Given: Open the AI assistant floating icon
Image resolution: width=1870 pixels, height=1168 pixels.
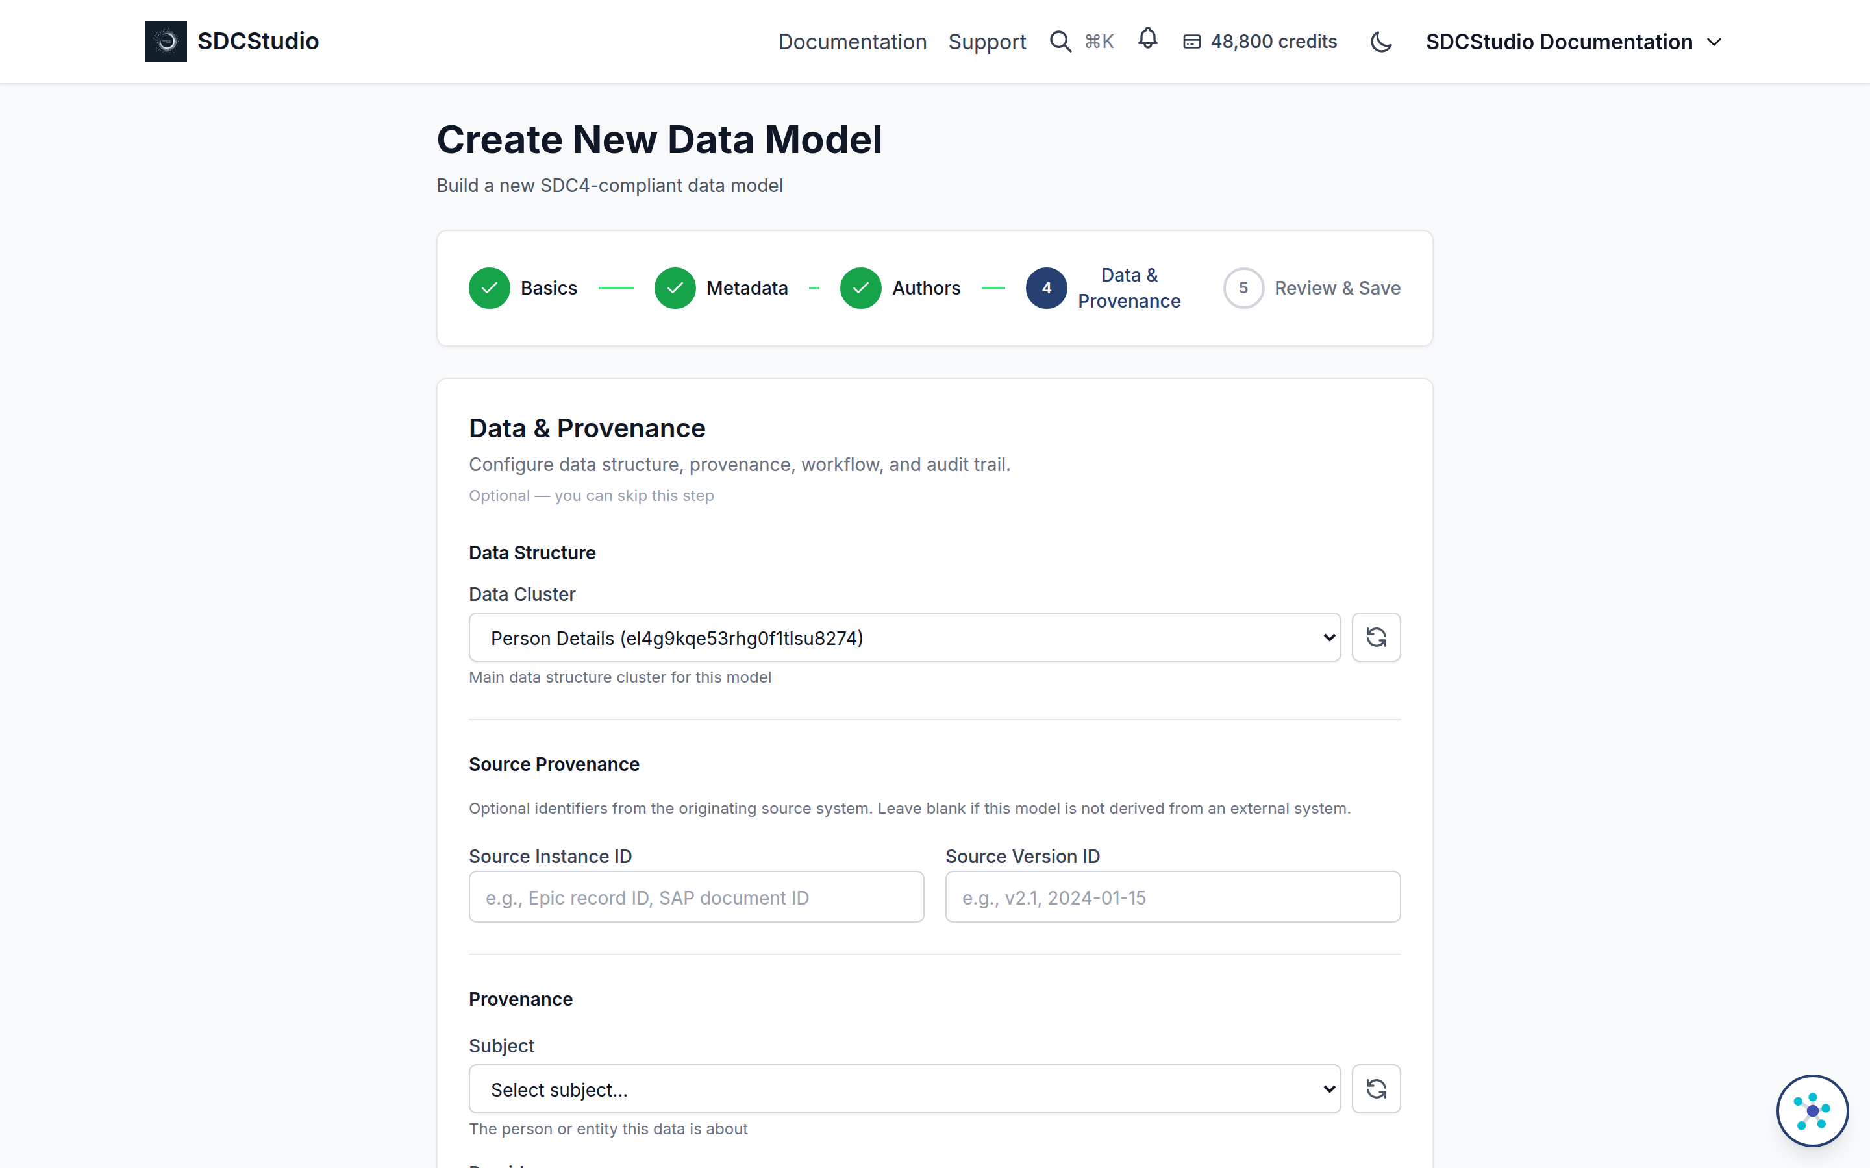Looking at the screenshot, I should point(1812,1111).
